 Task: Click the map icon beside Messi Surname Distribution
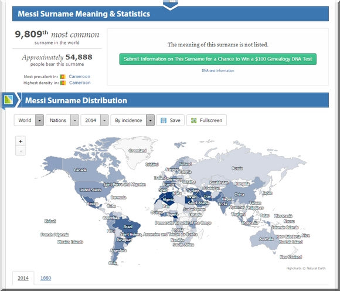pos(8,100)
